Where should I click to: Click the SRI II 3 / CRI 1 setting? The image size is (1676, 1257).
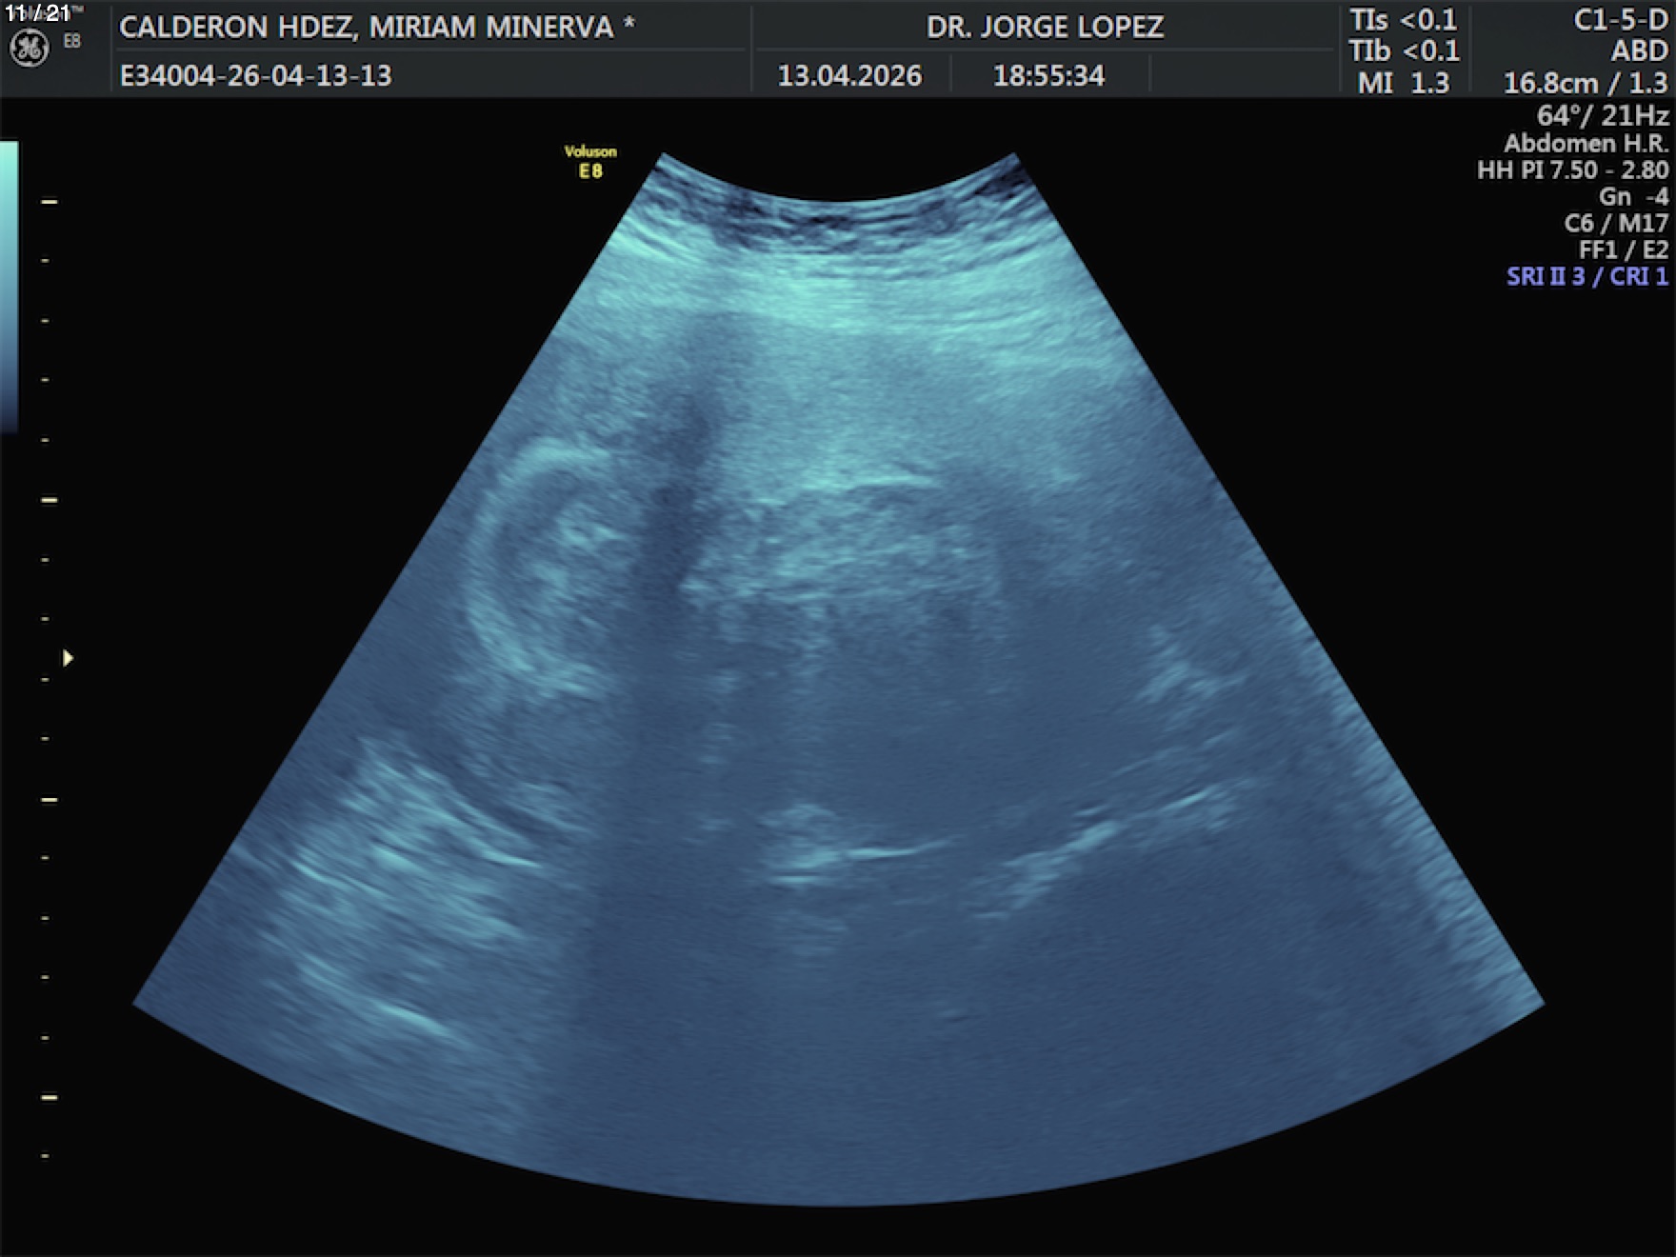[x=1586, y=276]
